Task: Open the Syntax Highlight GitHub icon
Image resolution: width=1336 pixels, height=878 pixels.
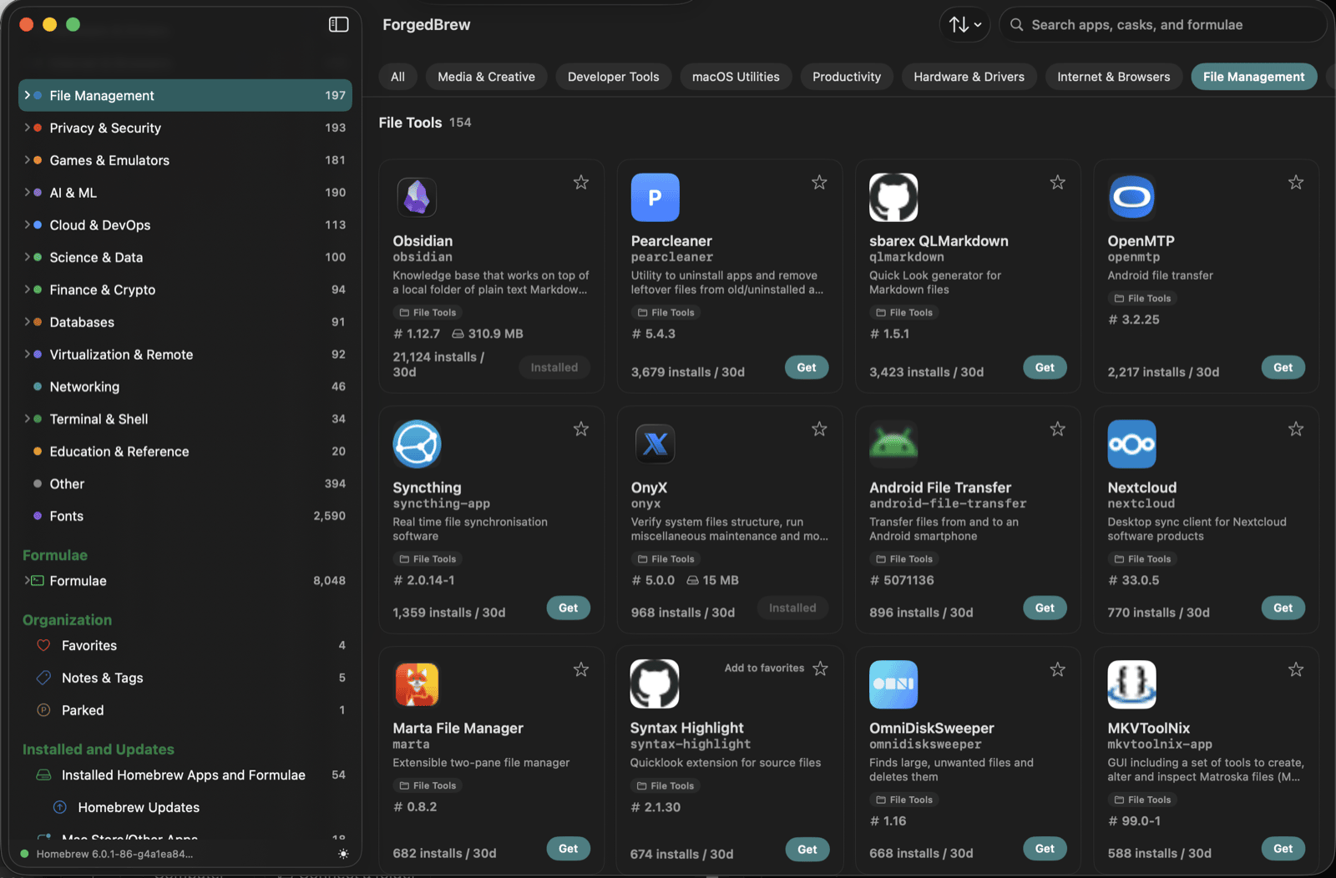Action: pos(655,684)
